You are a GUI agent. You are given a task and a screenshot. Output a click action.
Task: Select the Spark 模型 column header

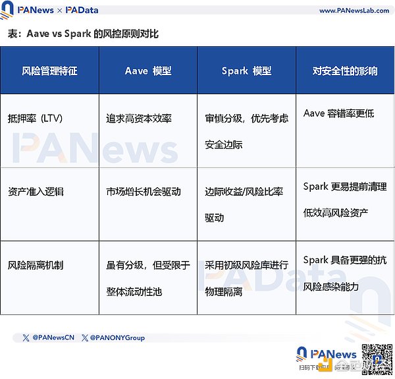click(246, 71)
